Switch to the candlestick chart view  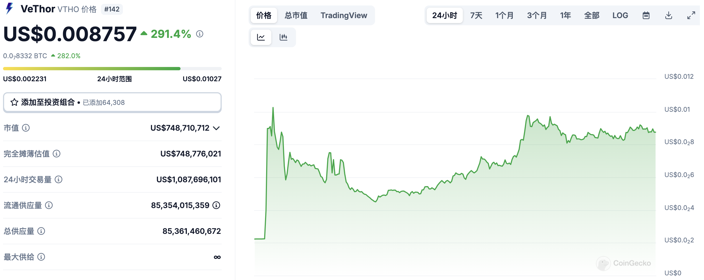pyautogui.click(x=283, y=37)
